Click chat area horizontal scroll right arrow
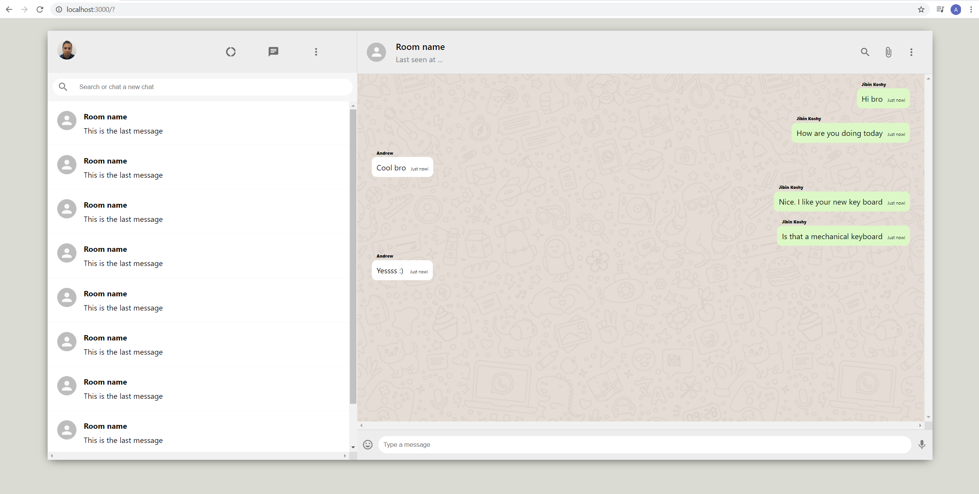The image size is (979, 494). 920,425
